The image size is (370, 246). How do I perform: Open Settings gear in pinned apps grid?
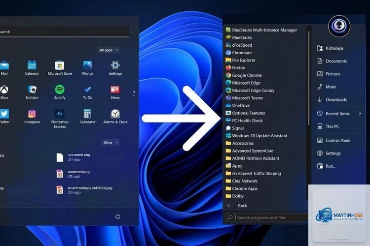[x=115, y=67]
